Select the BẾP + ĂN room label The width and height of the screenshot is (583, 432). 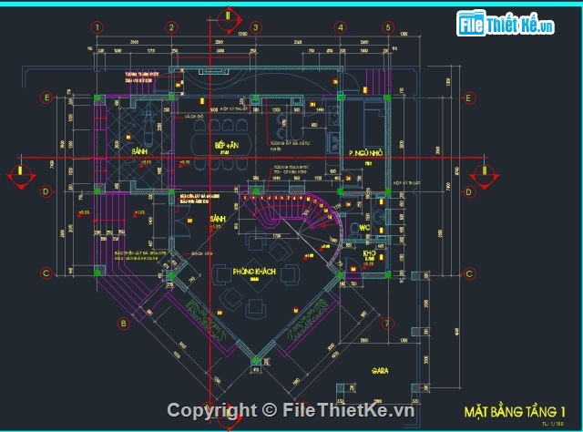tap(227, 146)
